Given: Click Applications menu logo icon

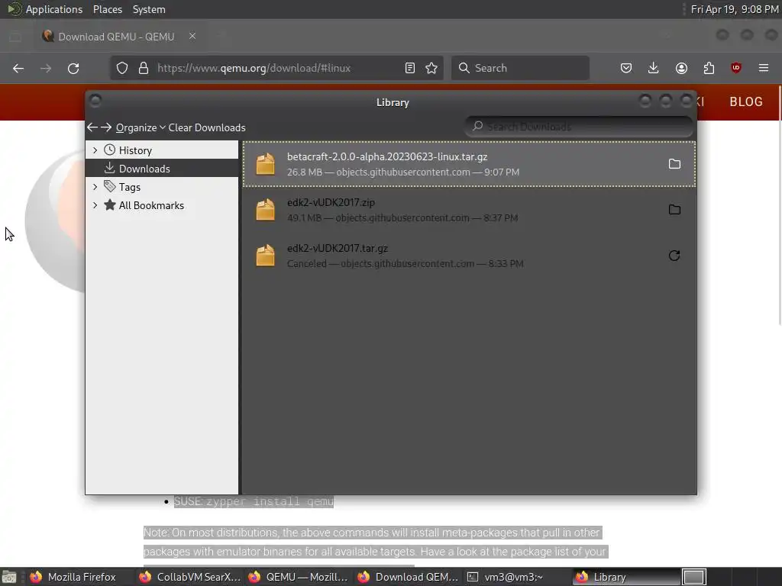Looking at the screenshot, I should tap(15, 9).
